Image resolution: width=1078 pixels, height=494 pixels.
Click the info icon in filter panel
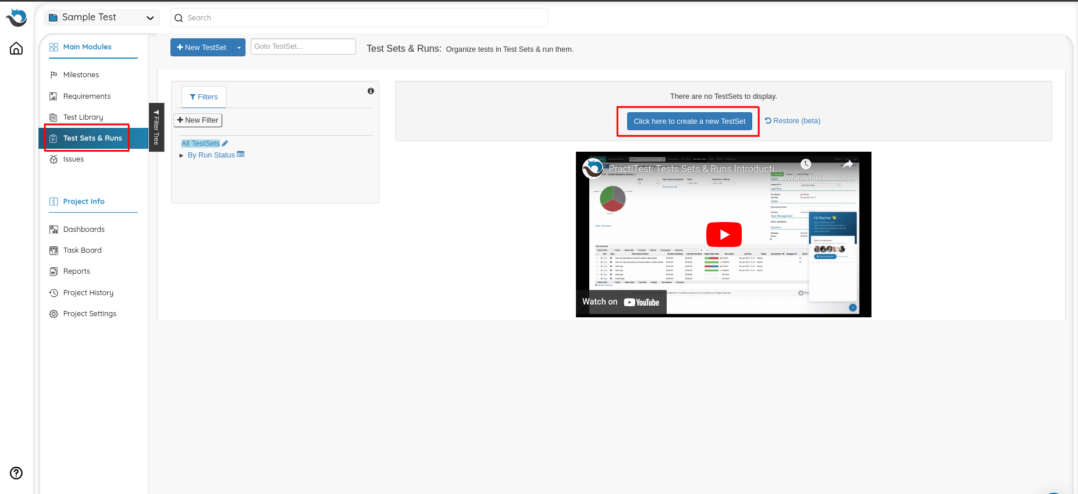click(x=371, y=91)
